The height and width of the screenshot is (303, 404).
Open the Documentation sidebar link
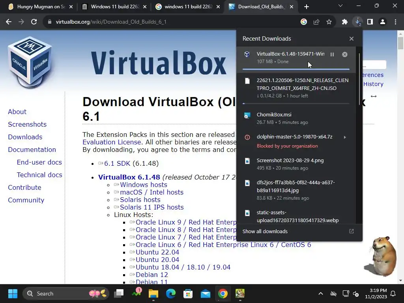32,150
